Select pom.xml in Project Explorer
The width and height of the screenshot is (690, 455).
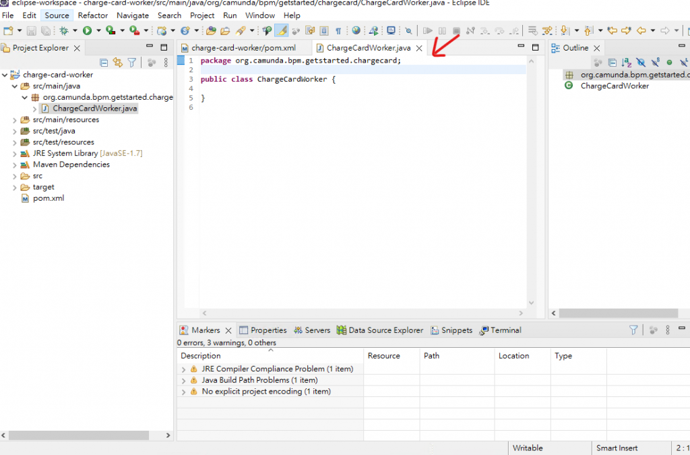coord(49,198)
